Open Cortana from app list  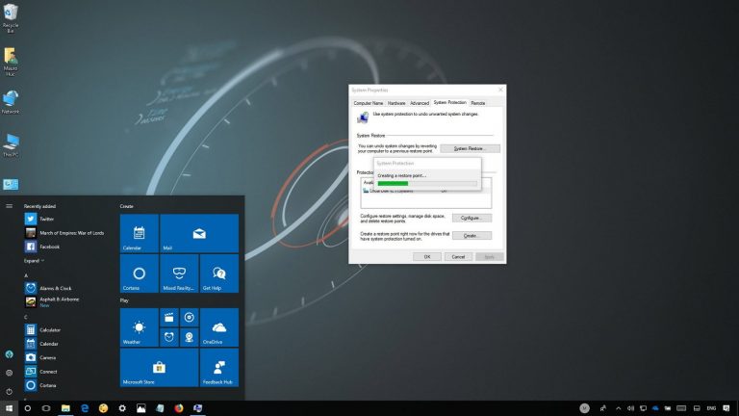click(x=41, y=385)
